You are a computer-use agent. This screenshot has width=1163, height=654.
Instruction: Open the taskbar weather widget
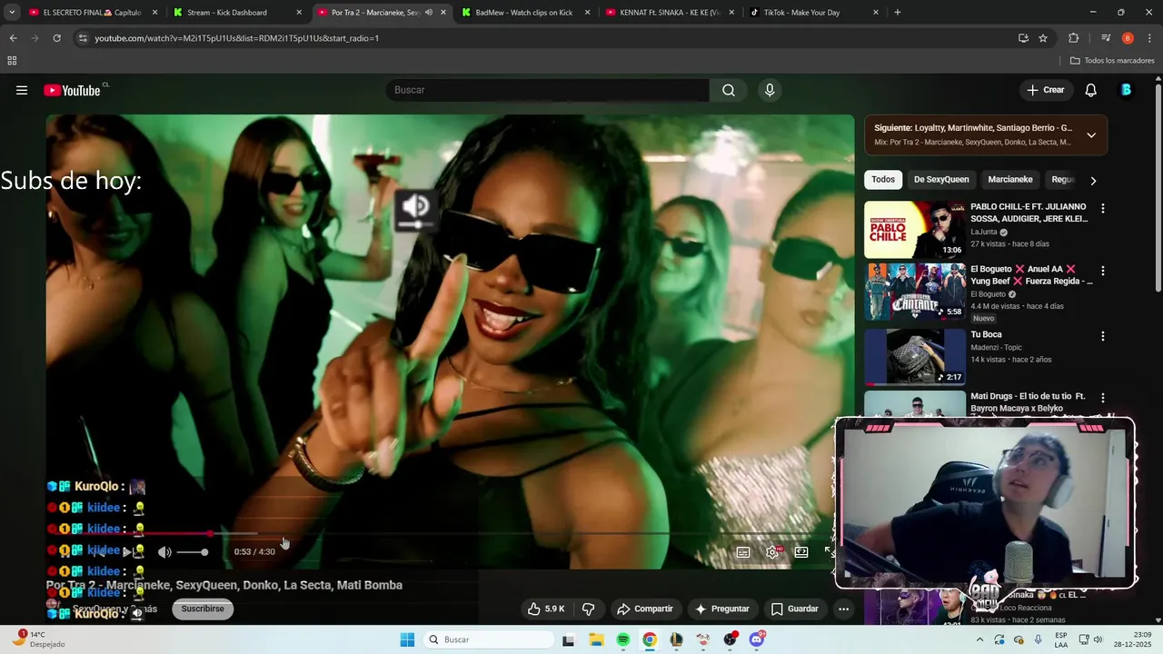tap(40, 639)
